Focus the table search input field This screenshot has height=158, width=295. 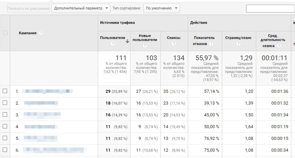tap(270, 8)
